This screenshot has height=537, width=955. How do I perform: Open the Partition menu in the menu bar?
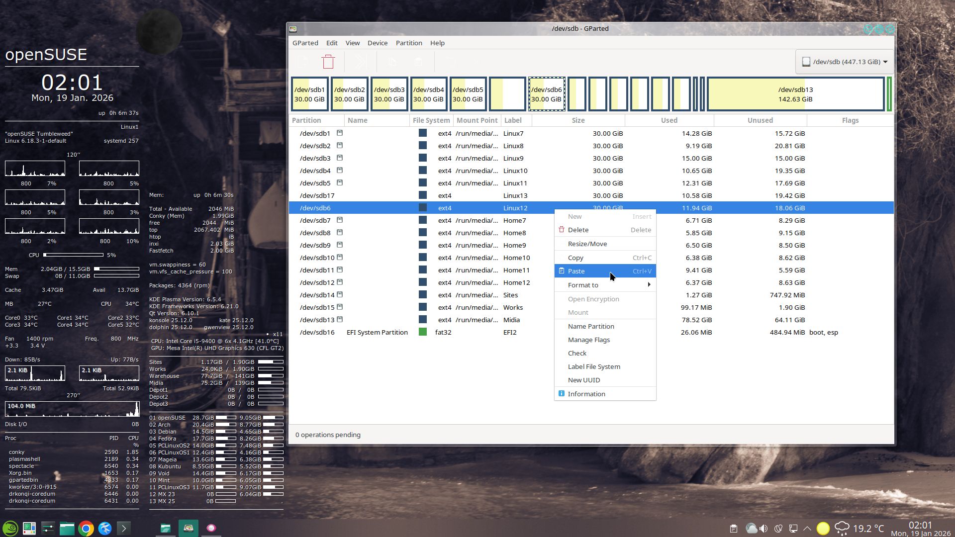[x=409, y=43]
